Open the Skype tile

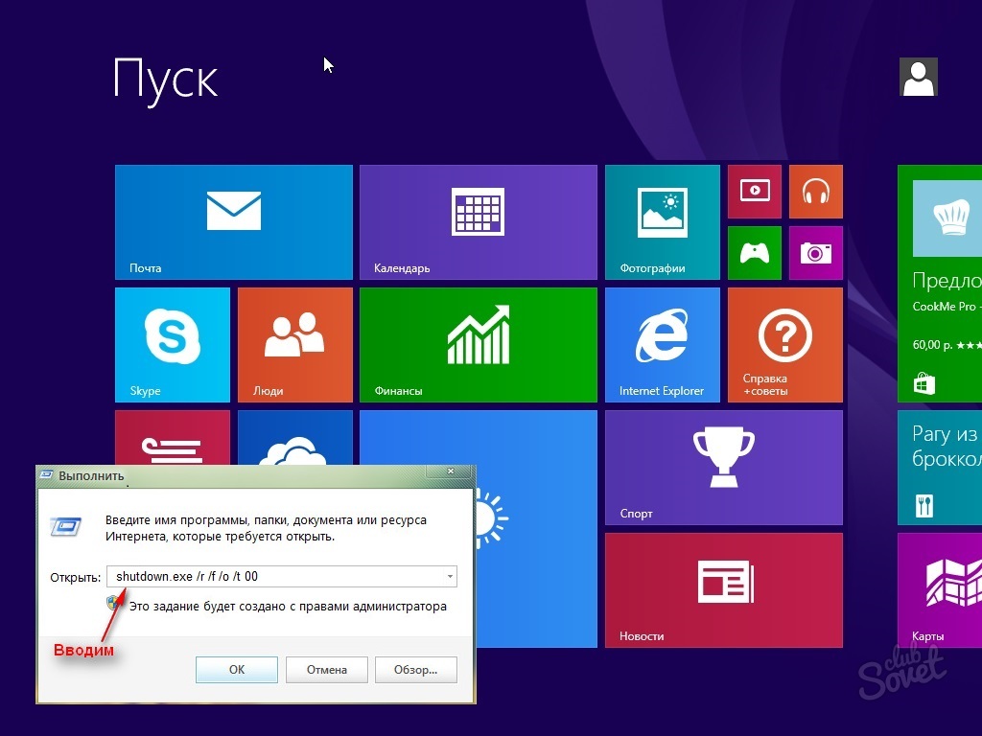(172, 344)
